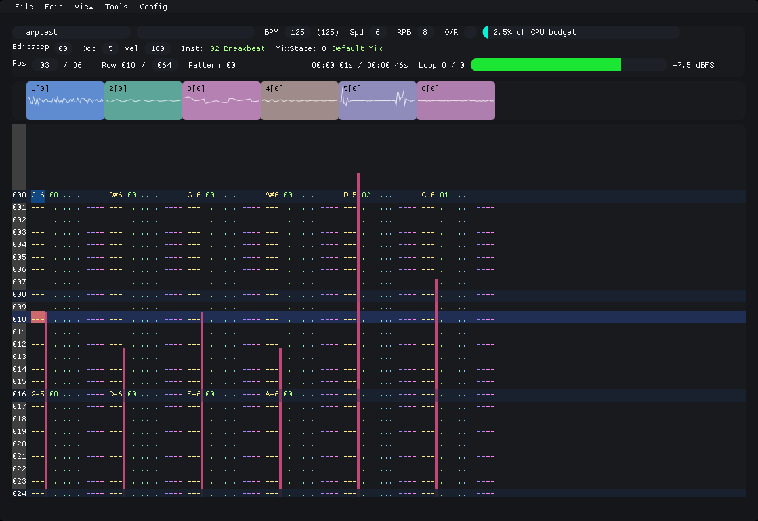Click the C-6 note on row 000
This screenshot has height=521, width=758.
(x=37, y=195)
